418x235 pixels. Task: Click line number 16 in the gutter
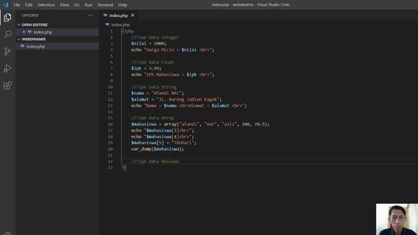click(x=110, y=124)
